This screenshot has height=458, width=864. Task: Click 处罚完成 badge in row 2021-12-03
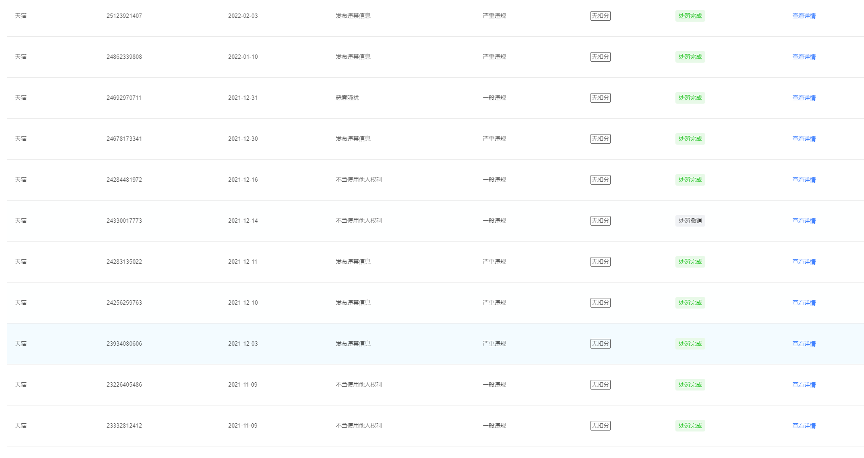690,344
